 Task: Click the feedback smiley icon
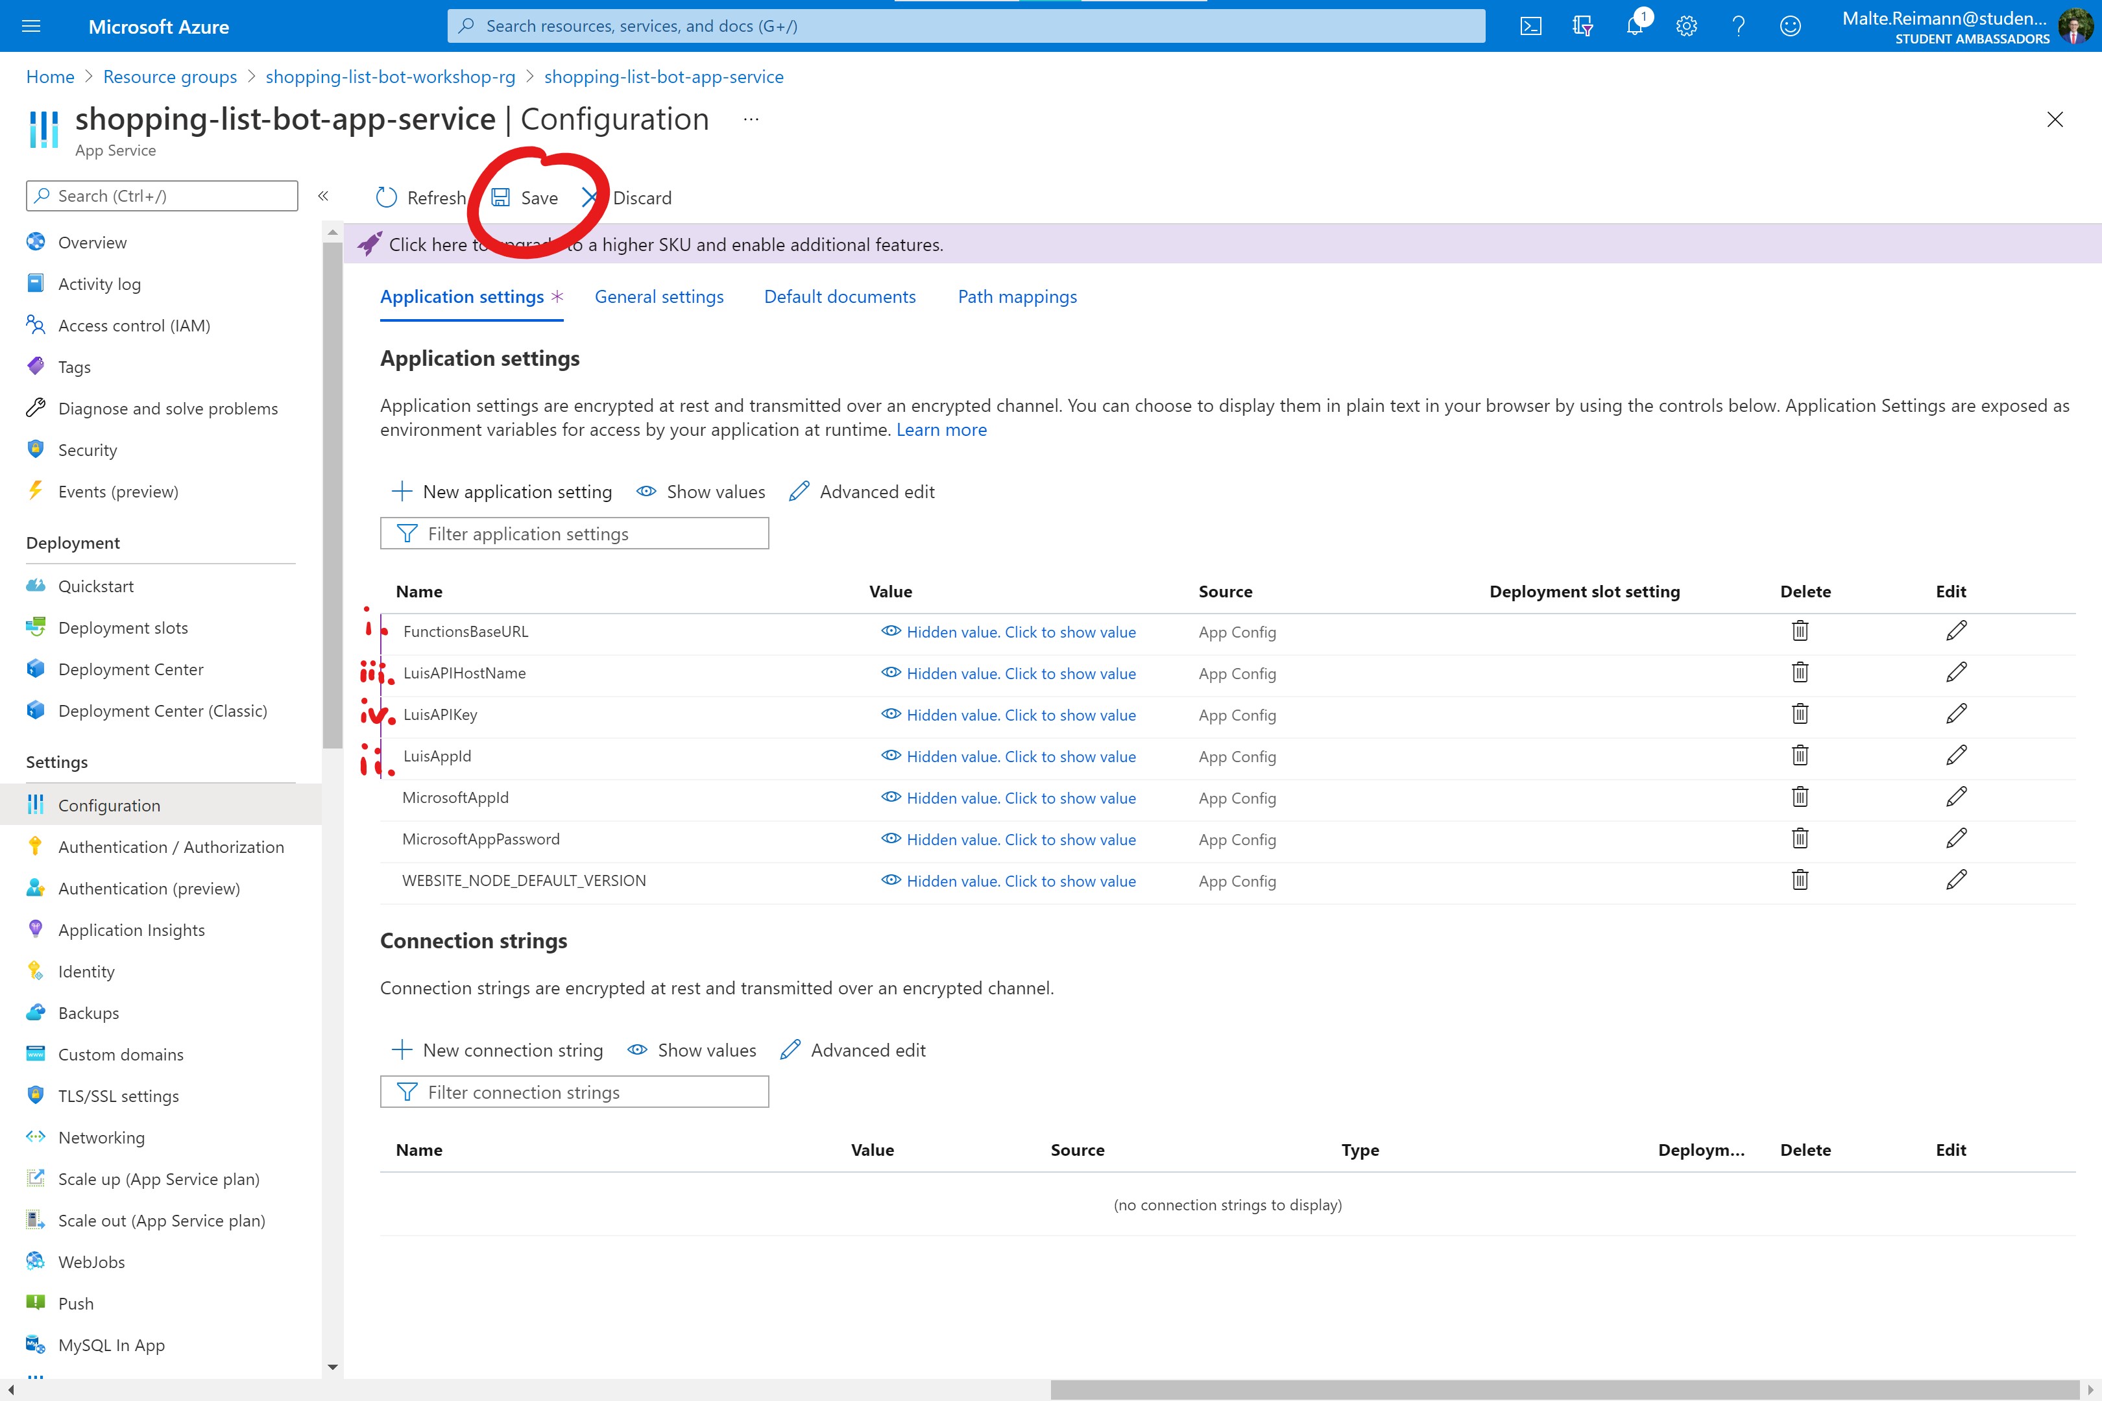[x=1790, y=26]
